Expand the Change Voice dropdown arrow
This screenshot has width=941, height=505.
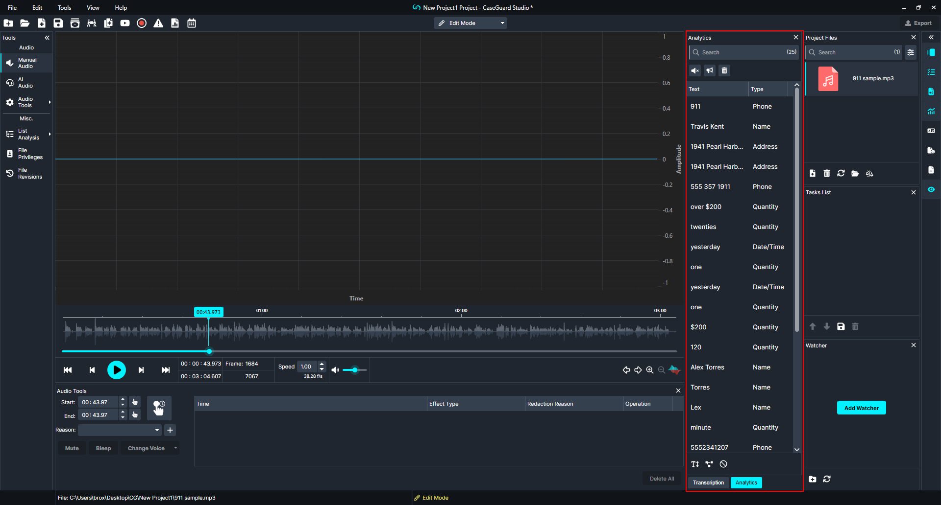[x=175, y=448]
